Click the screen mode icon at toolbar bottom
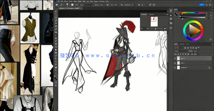 click(56, 85)
